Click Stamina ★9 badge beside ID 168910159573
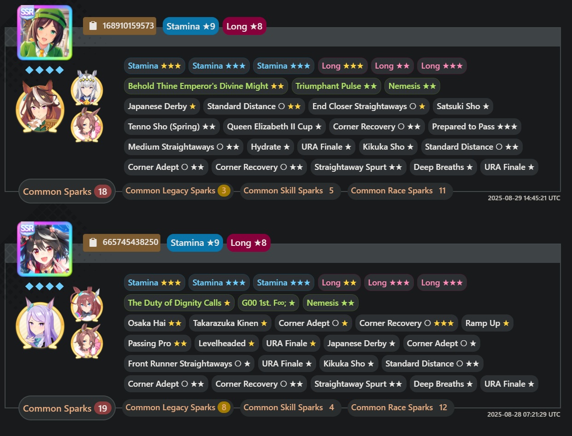 click(191, 26)
